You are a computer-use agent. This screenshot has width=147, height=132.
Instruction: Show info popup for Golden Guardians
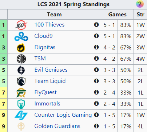click(96, 126)
